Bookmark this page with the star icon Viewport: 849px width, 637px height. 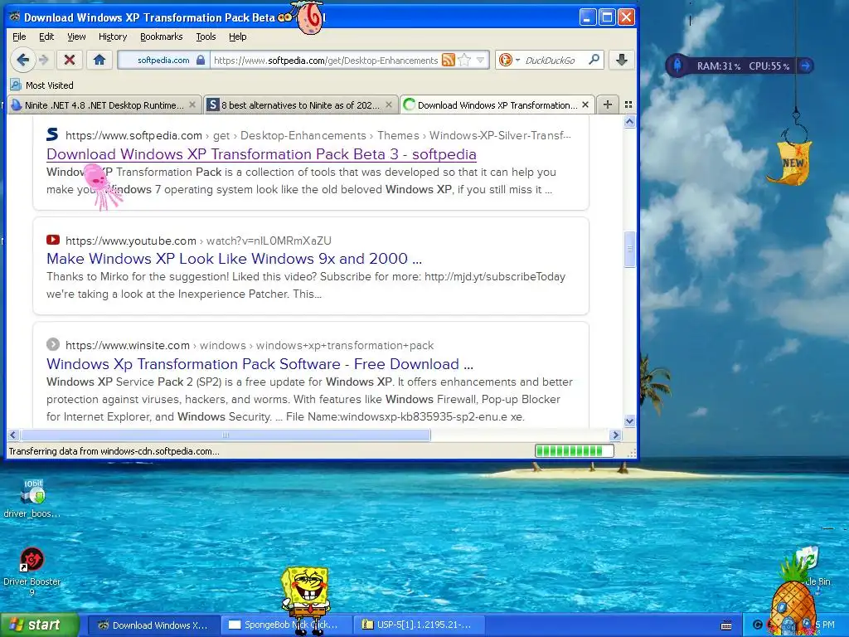pos(464,60)
